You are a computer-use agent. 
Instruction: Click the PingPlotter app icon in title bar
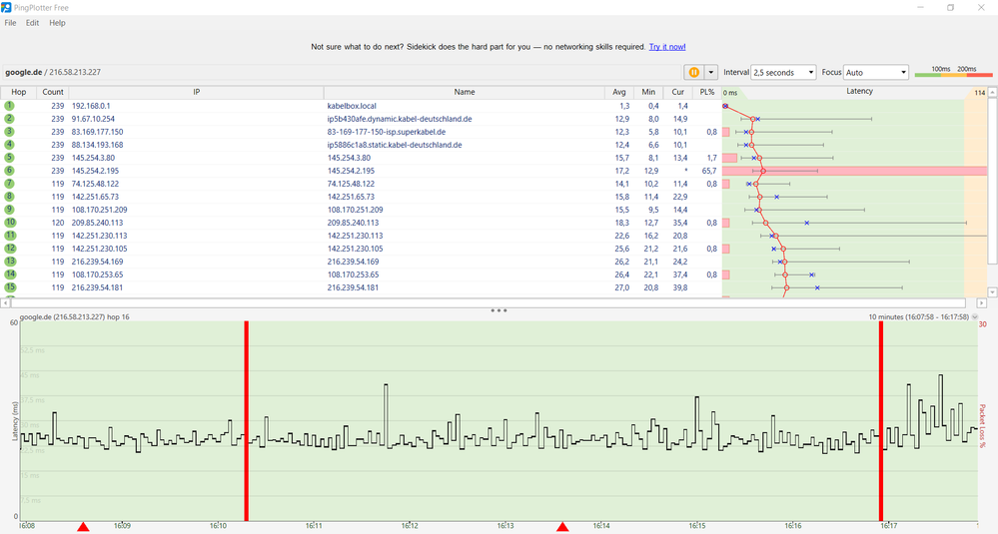pos(6,8)
